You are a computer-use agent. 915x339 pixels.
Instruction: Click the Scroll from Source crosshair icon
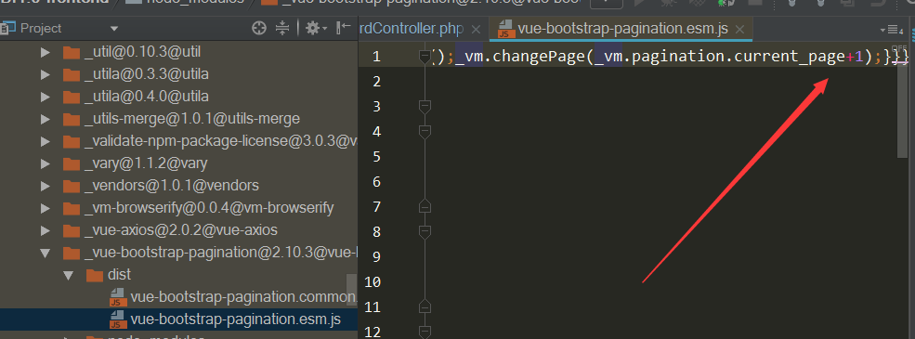259,28
